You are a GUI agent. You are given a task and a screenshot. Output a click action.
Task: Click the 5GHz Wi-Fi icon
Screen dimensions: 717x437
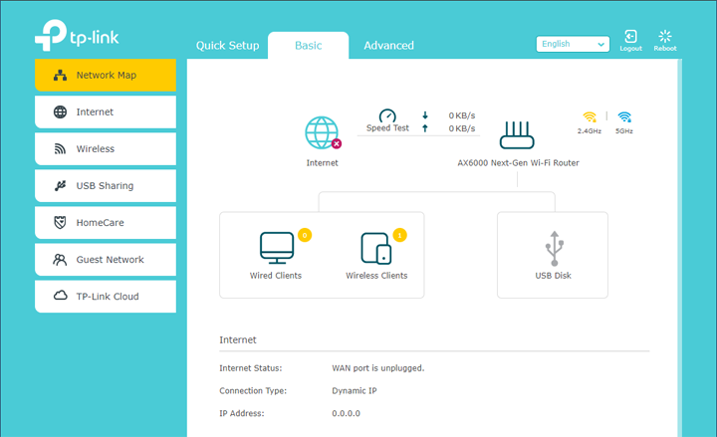[x=624, y=116]
